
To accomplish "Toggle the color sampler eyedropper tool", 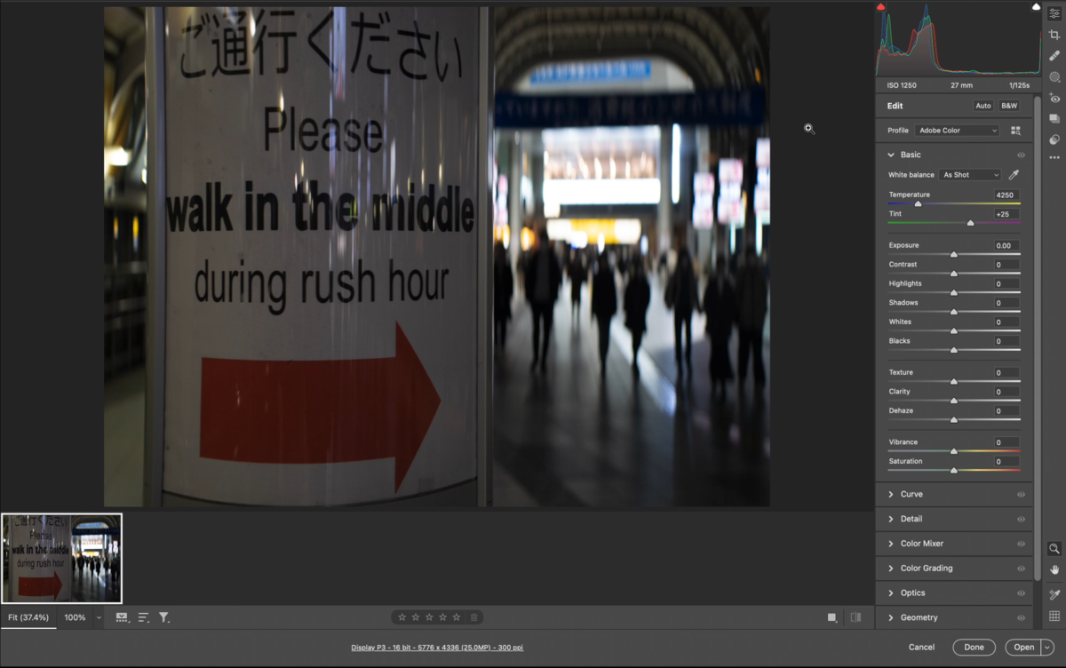I will pyautogui.click(x=1054, y=595).
